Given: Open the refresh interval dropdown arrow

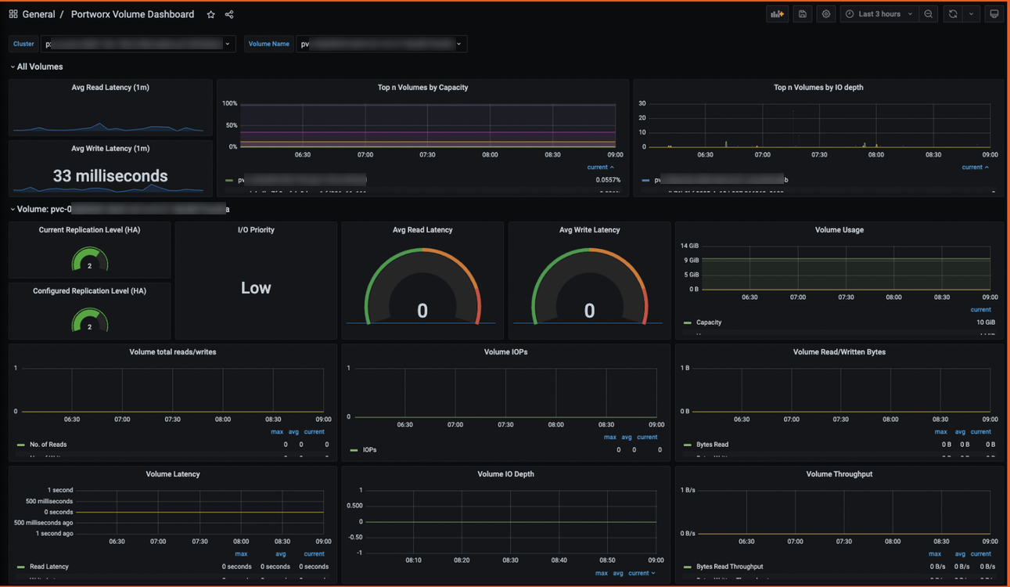Looking at the screenshot, I should 972,14.
